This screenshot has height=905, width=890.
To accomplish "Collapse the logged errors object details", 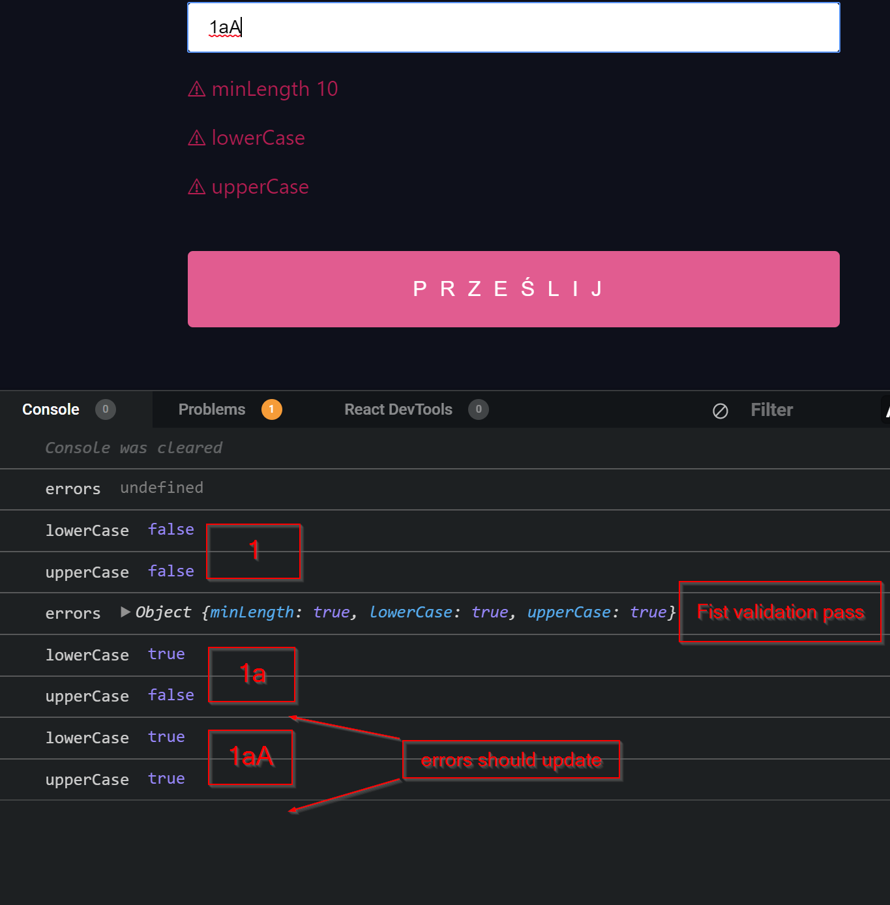I will point(125,612).
